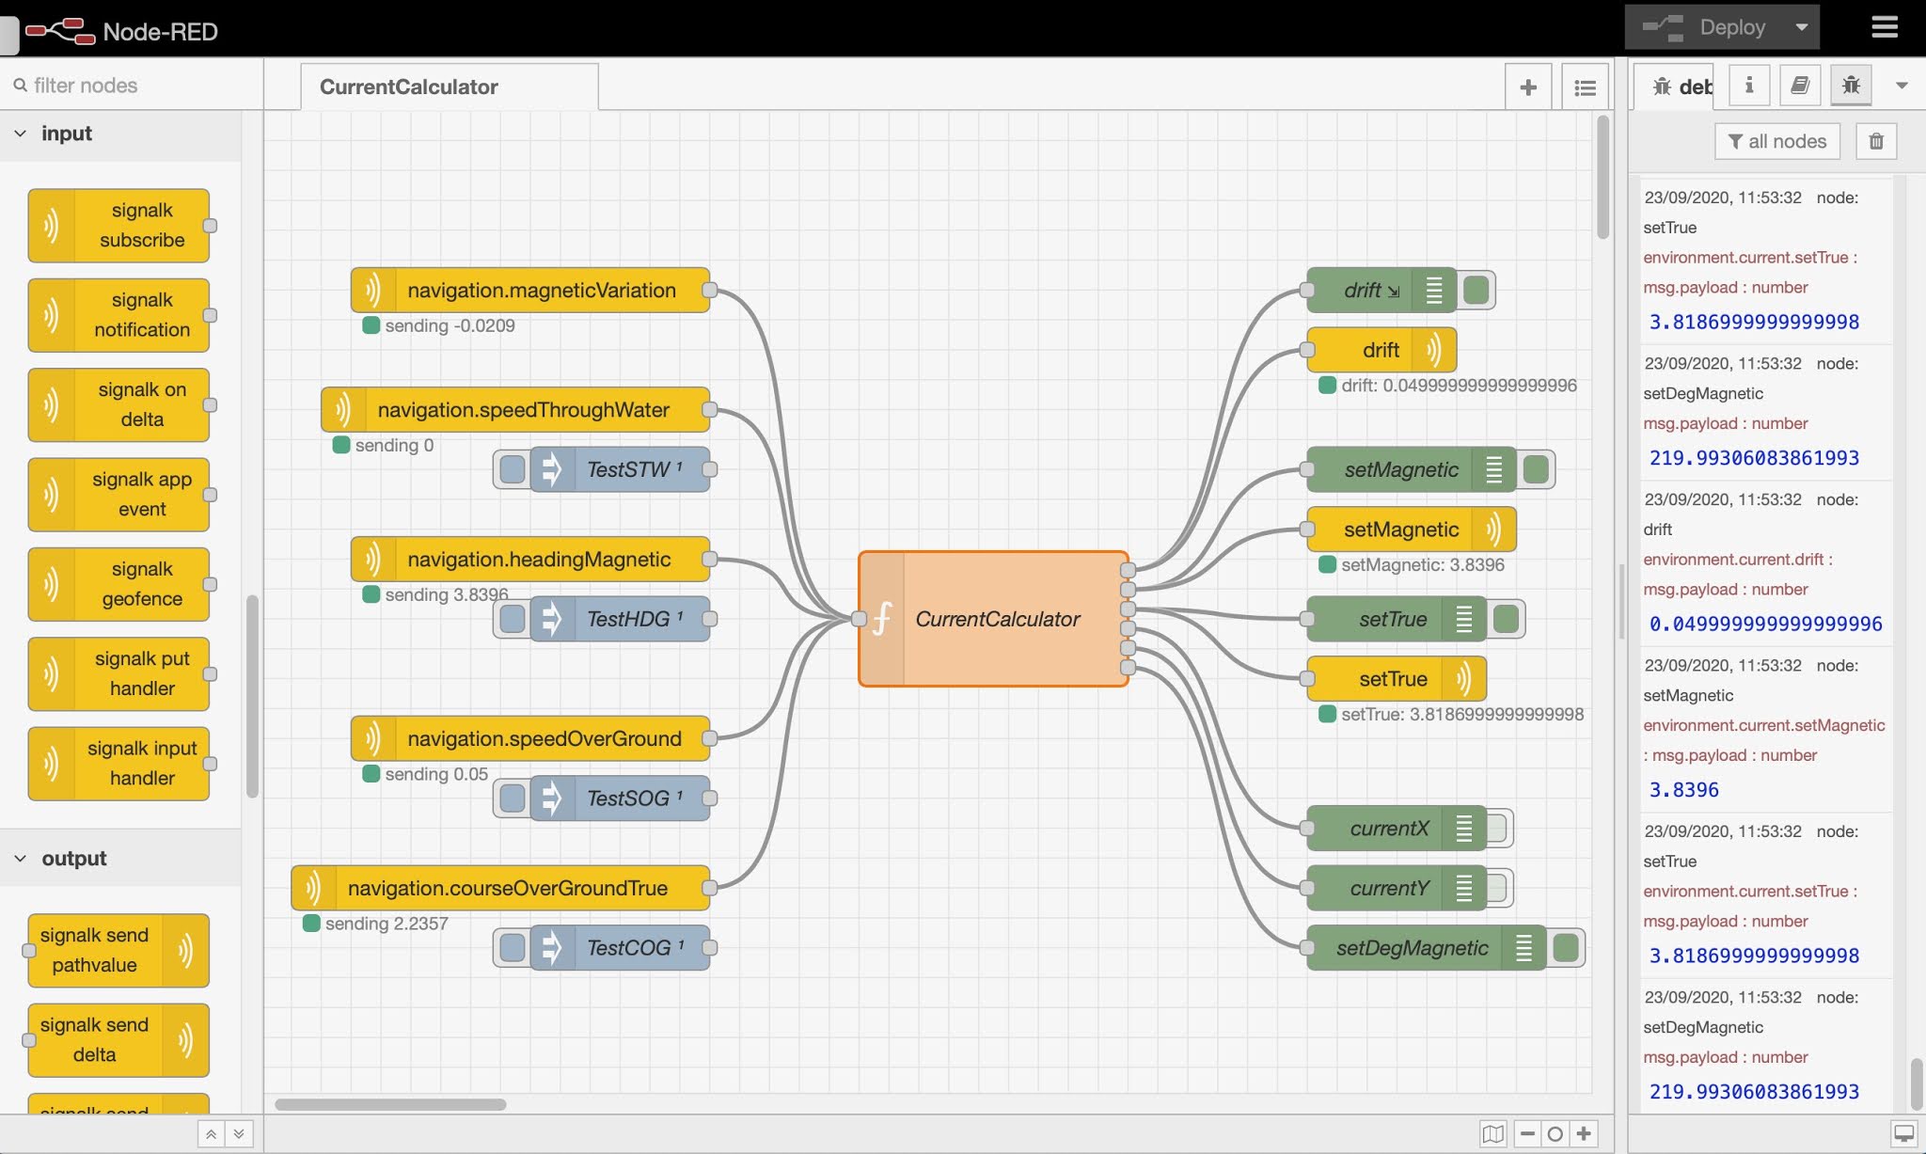Clear debug messages with trash icon
Viewport: 1926px width, 1154px height.
click(1876, 141)
